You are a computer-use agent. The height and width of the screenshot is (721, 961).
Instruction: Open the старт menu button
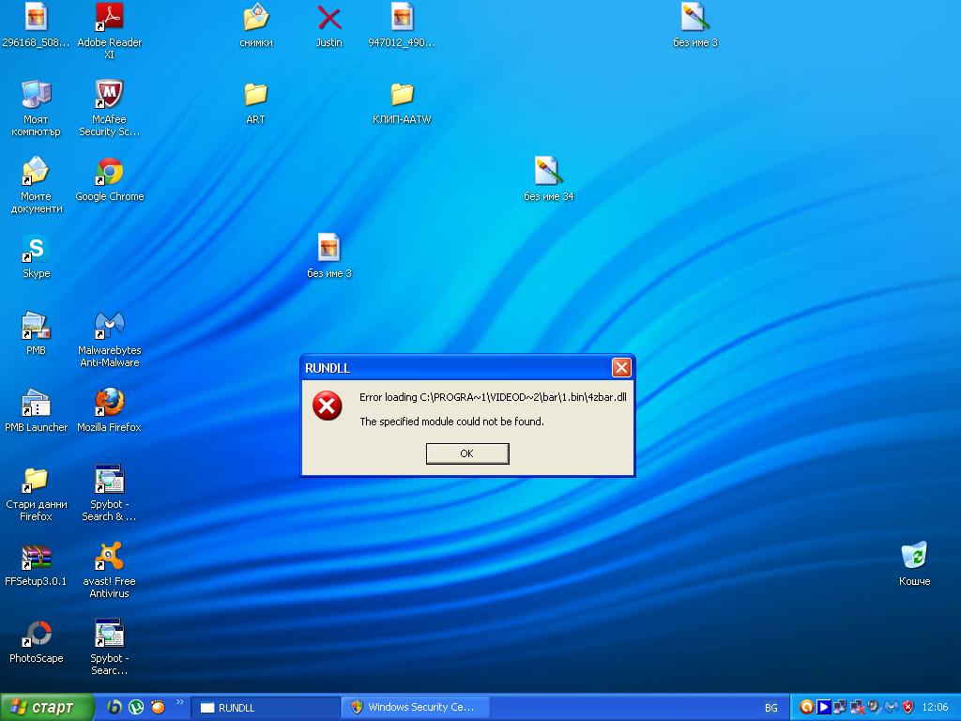tap(47, 708)
